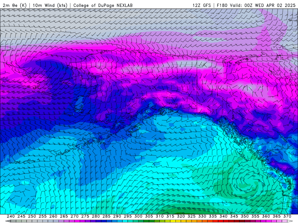Select the 255 scale label
Viewport: 298px width, 223px height.
pos(42,216)
